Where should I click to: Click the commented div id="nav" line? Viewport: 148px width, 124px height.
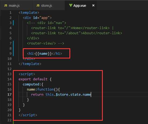click(x=47, y=23)
